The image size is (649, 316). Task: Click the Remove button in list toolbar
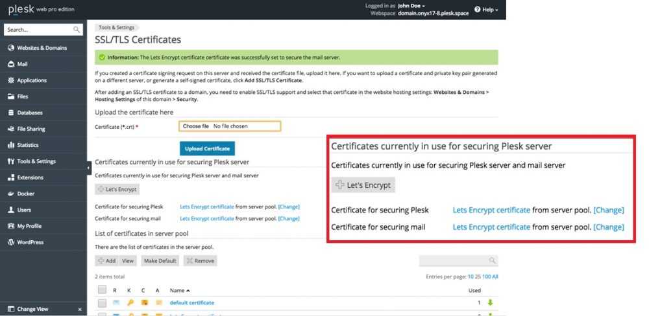click(x=201, y=261)
